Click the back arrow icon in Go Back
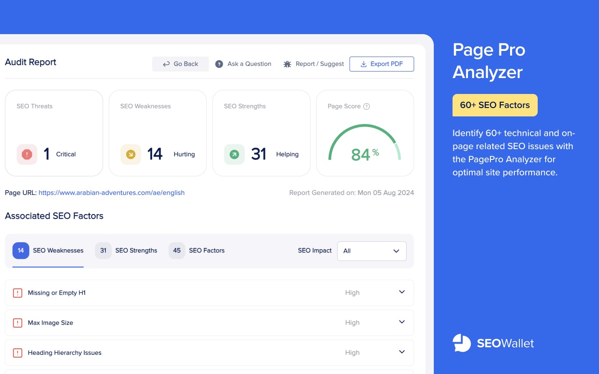The height and width of the screenshot is (374, 599). [x=166, y=64]
